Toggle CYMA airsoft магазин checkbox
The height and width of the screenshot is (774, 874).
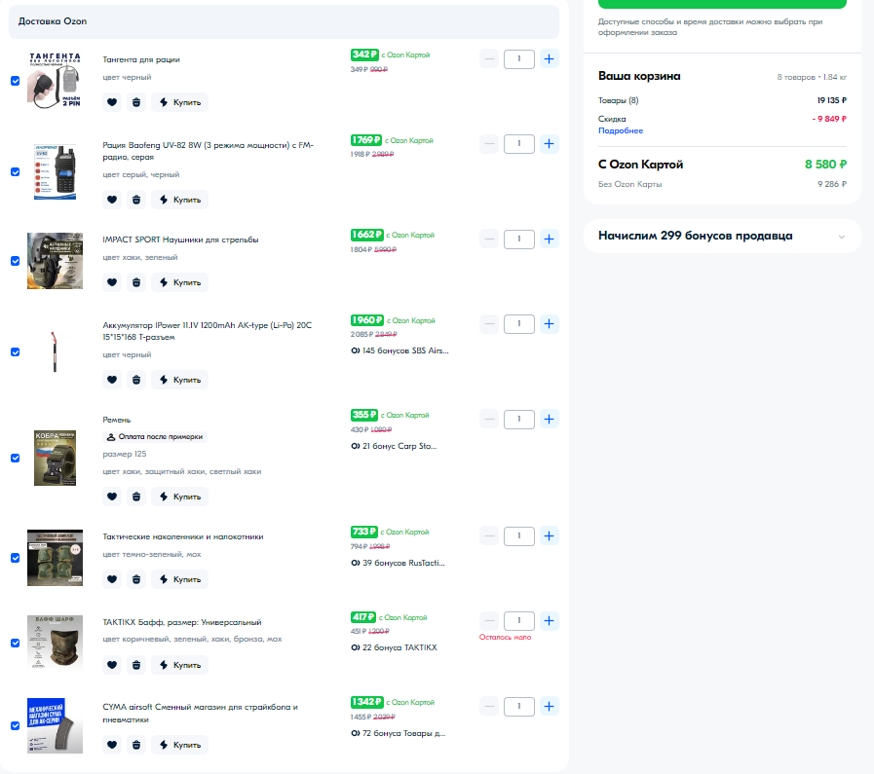(x=15, y=726)
